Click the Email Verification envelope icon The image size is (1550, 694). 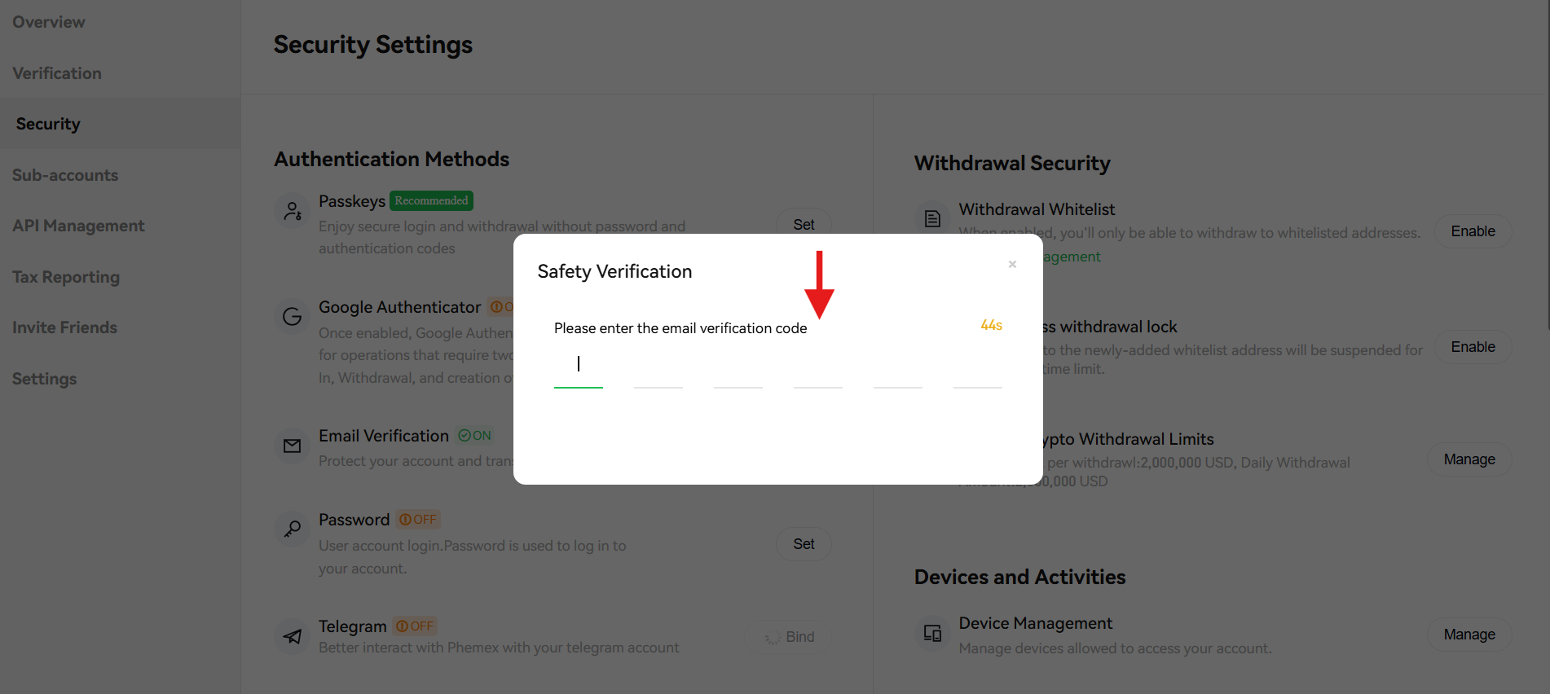tap(292, 446)
